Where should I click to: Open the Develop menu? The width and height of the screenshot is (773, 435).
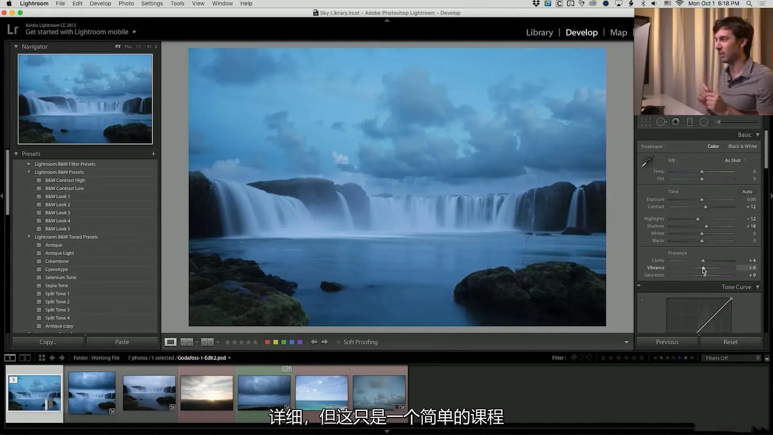100,4
